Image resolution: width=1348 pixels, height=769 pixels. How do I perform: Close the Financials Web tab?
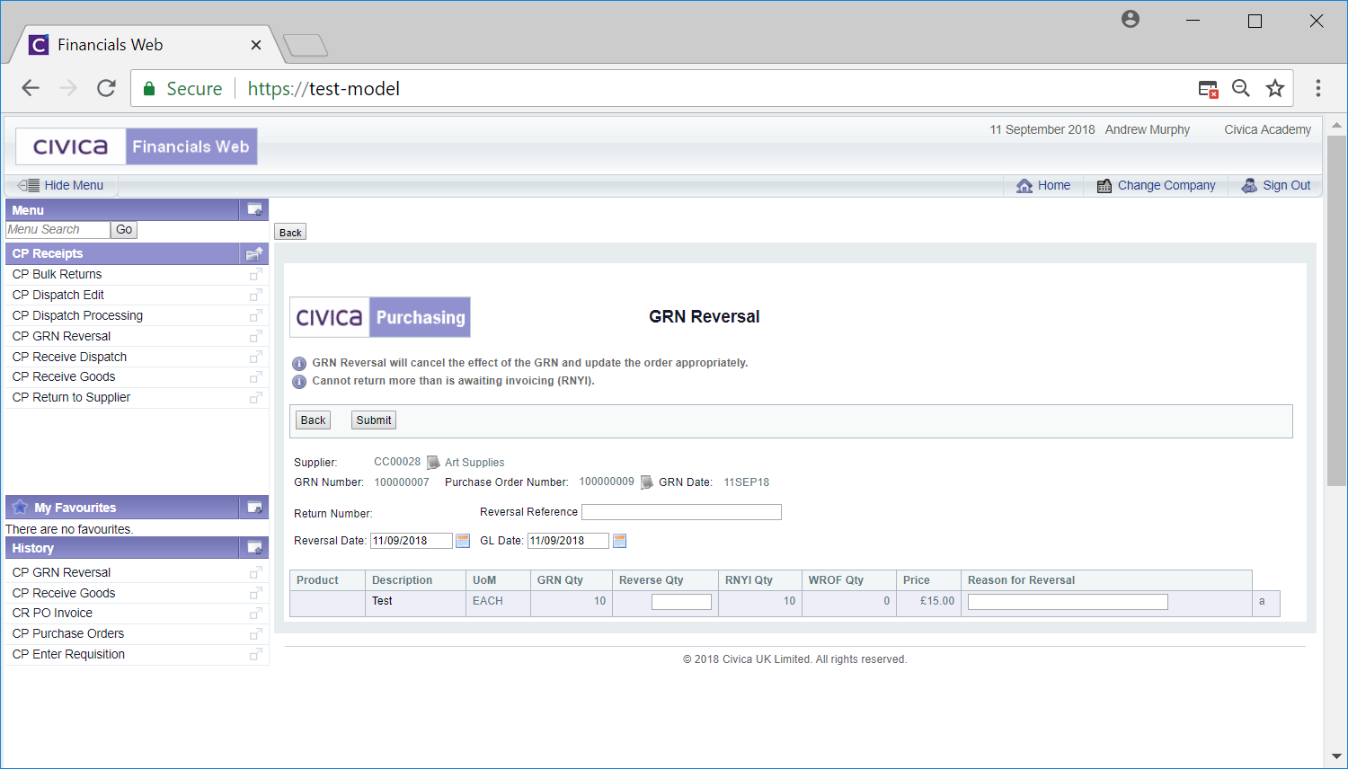[x=256, y=45]
